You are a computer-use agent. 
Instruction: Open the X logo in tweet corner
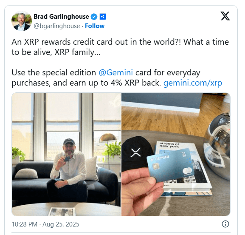[x=225, y=16]
